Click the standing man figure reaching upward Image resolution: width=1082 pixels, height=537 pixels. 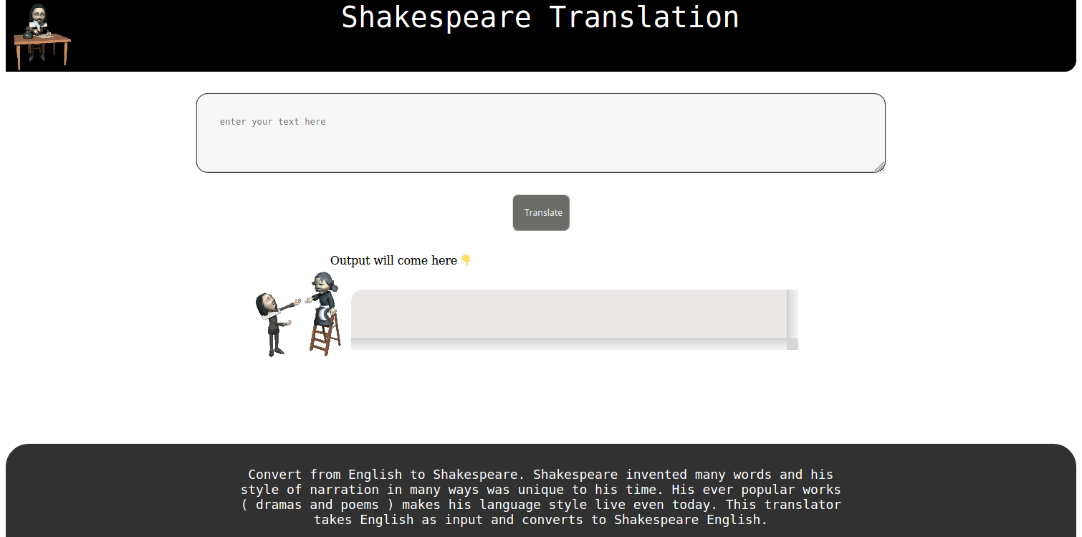pyautogui.click(x=276, y=323)
